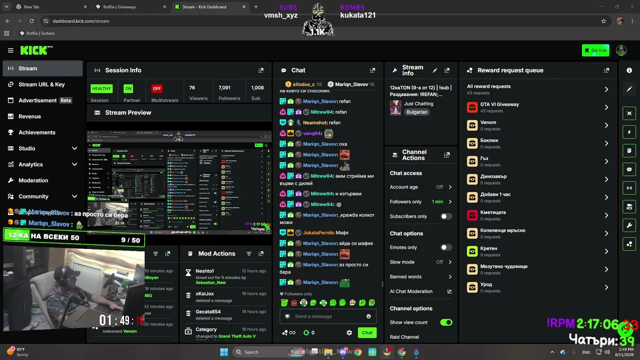Expand Venom reward requests row
Image resolution: width=640 pixels, height=360 pixels.
click(538, 125)
